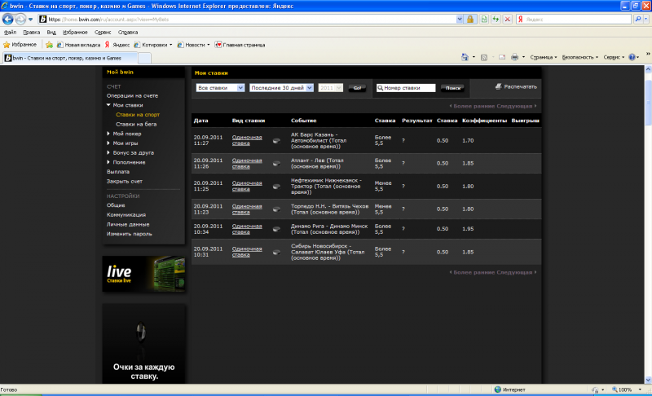Click the browser Forward arrow button

click(x=20, y=19)
